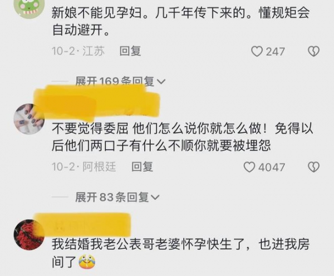Open the frog avatar profile
This screenshot has width=334, height=276.
tap(29, 7)
